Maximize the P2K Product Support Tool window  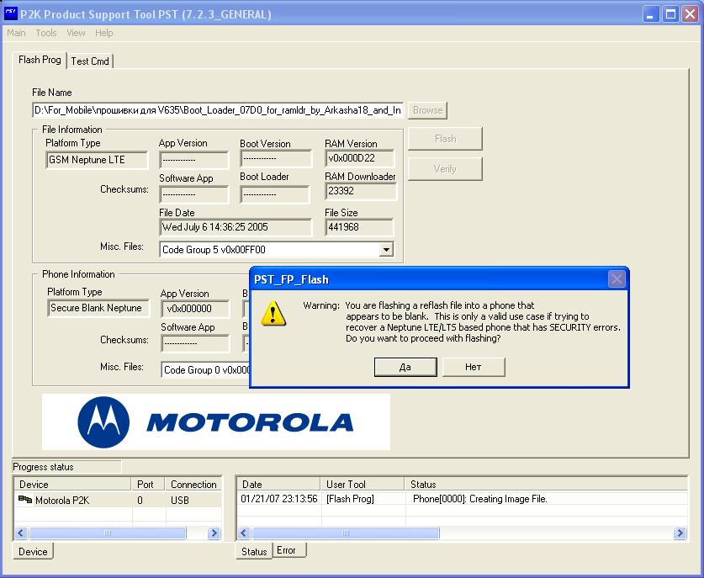tap(670, 14)
